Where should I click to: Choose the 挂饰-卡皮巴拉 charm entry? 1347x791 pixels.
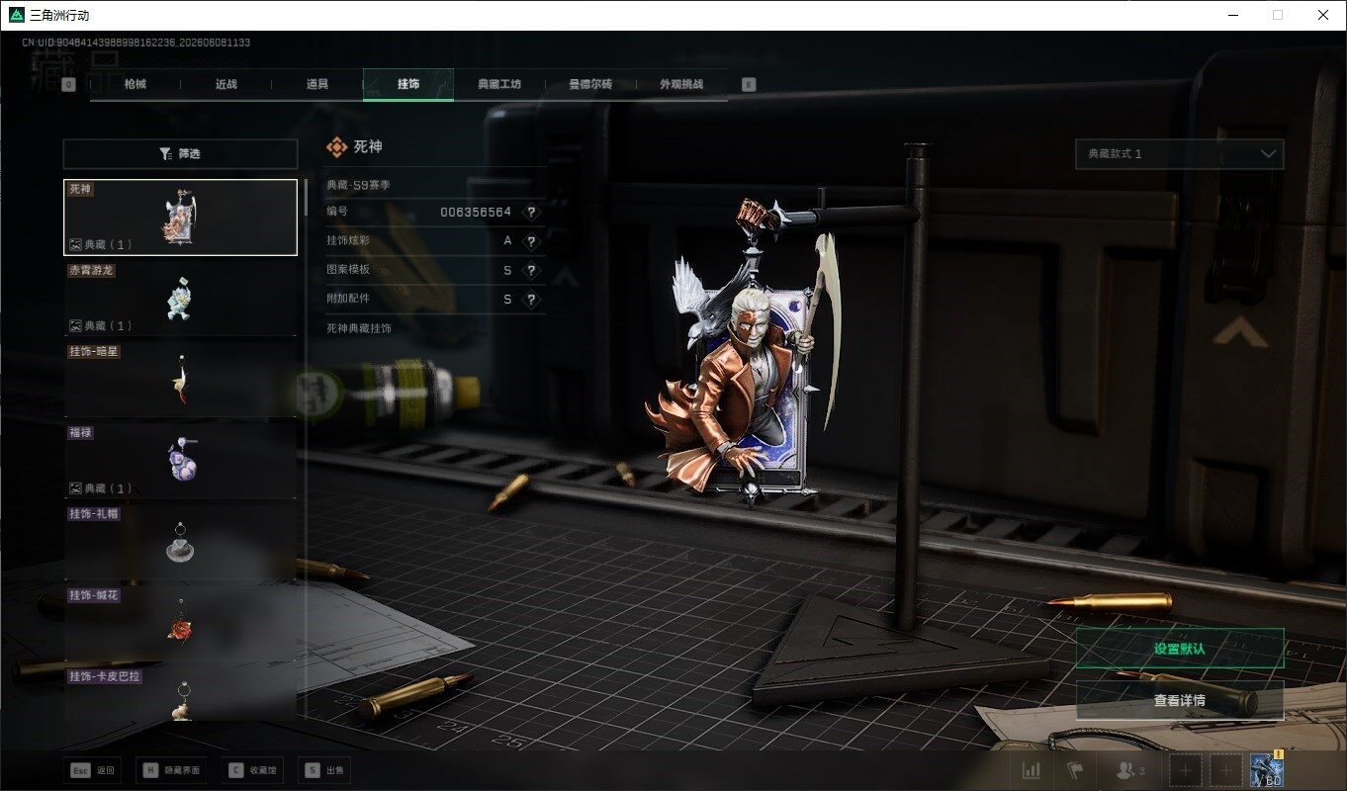(x=180, y=693)
